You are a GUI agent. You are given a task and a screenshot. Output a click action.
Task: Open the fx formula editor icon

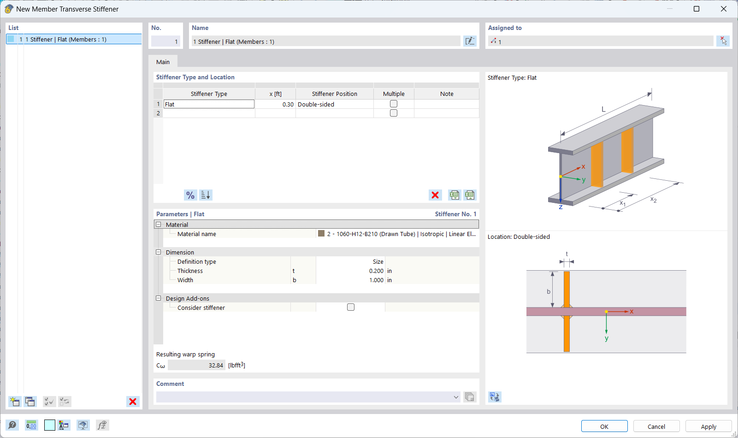[x=102, y=425]
